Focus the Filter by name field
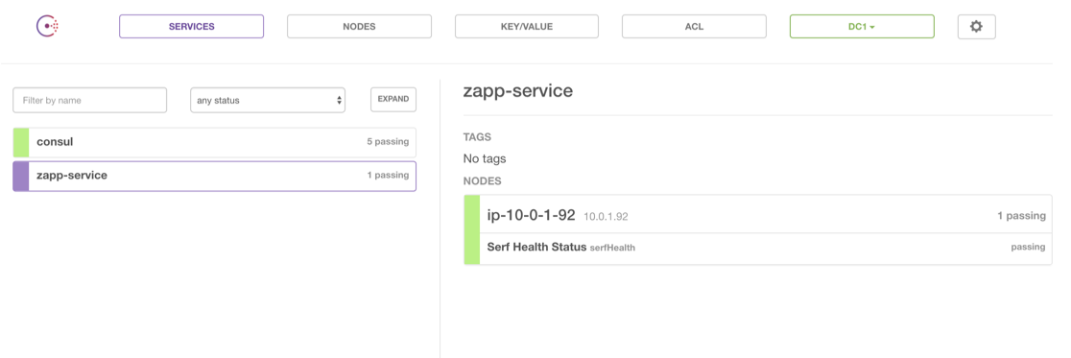1071x358 pixels. click(89, 100)
